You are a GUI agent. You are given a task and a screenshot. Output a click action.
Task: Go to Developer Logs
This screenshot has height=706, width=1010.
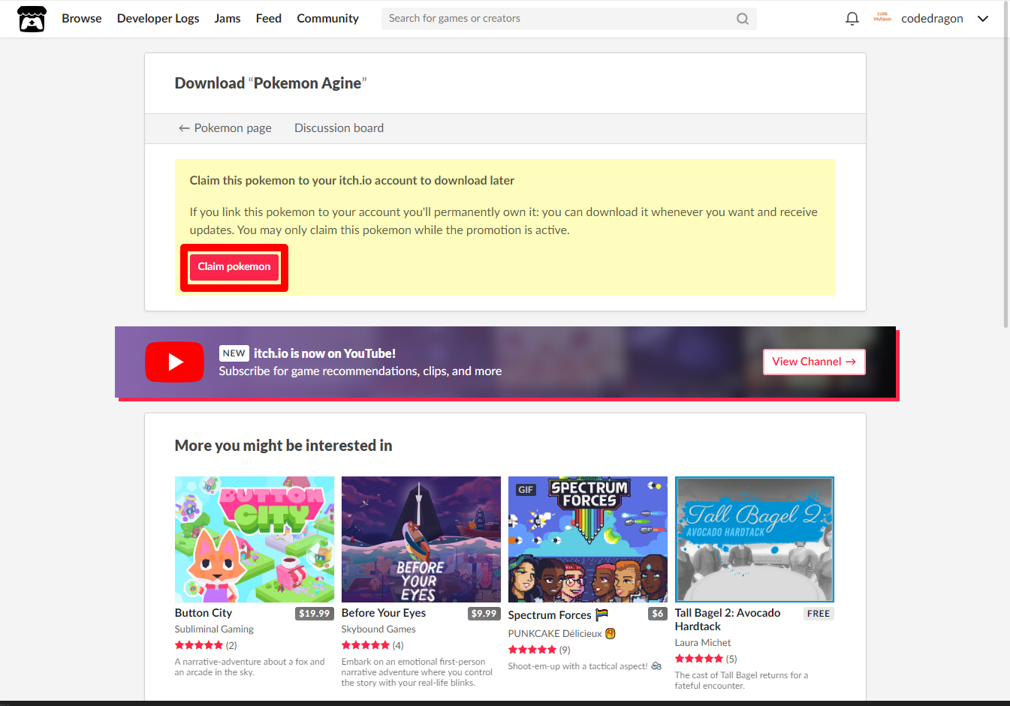158,18
